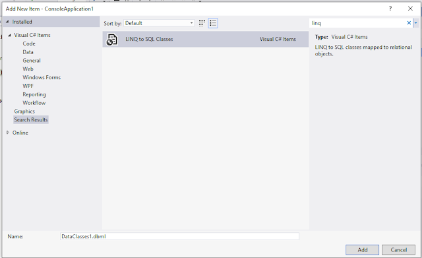Open the help question mark button
This screenshot has width=422, height=258.
[x=390, y=9]
